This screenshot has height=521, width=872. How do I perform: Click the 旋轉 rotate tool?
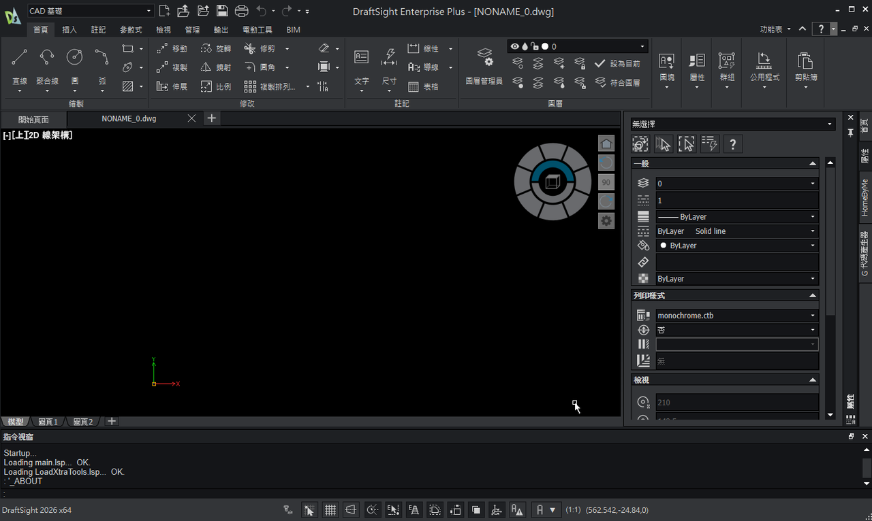point(216,49)
